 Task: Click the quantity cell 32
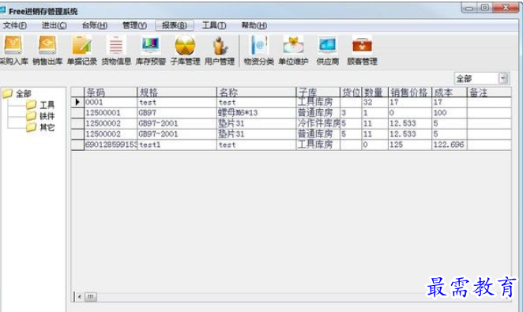click(x=375, y=103)
